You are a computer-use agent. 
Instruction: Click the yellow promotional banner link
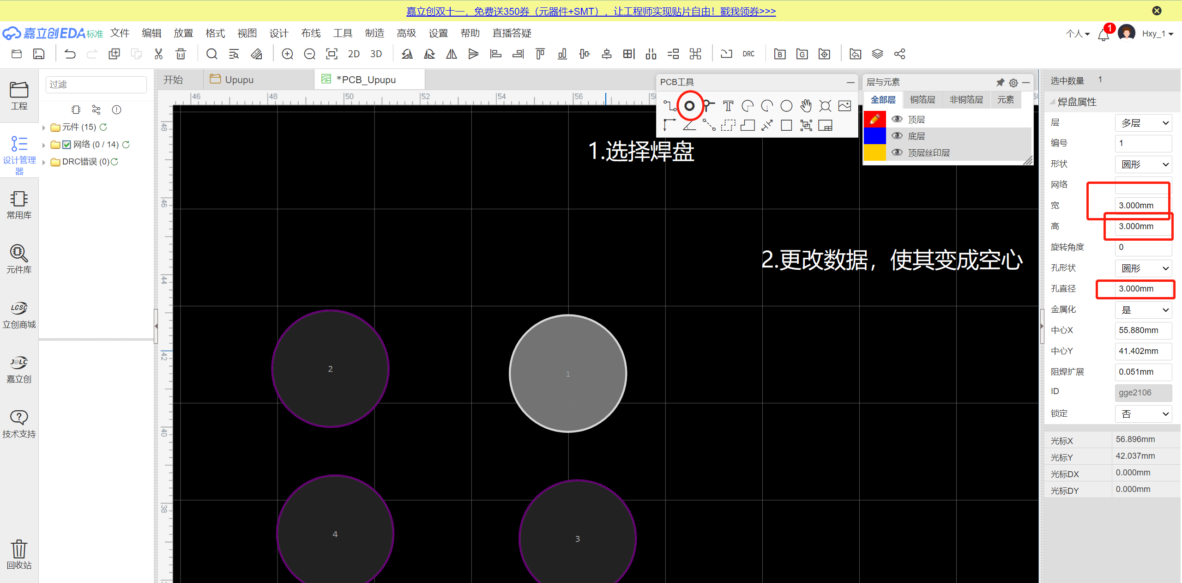591,11
